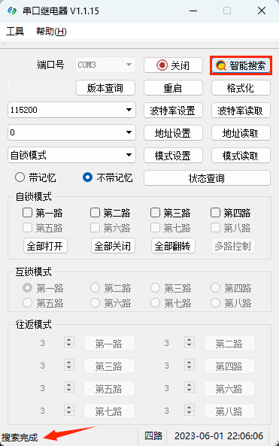Screen dimensions: 279x446
Task: Click the 波特率设置 button
Action: pos(173,111)
